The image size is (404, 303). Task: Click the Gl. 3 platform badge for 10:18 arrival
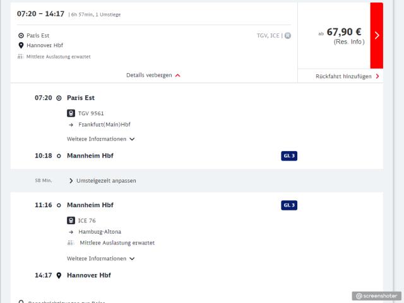(289, 156)
